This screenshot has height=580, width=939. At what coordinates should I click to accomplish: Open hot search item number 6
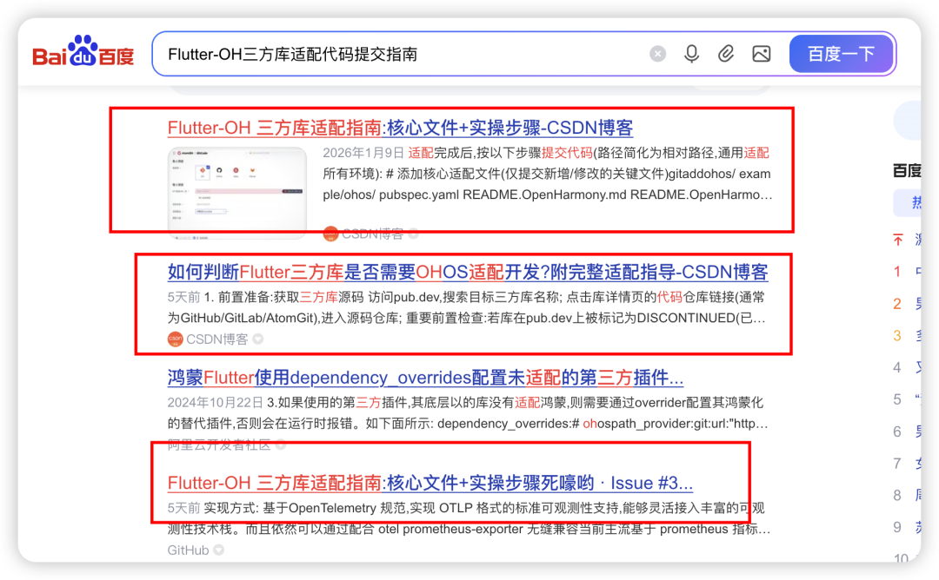tap(907, 432)
